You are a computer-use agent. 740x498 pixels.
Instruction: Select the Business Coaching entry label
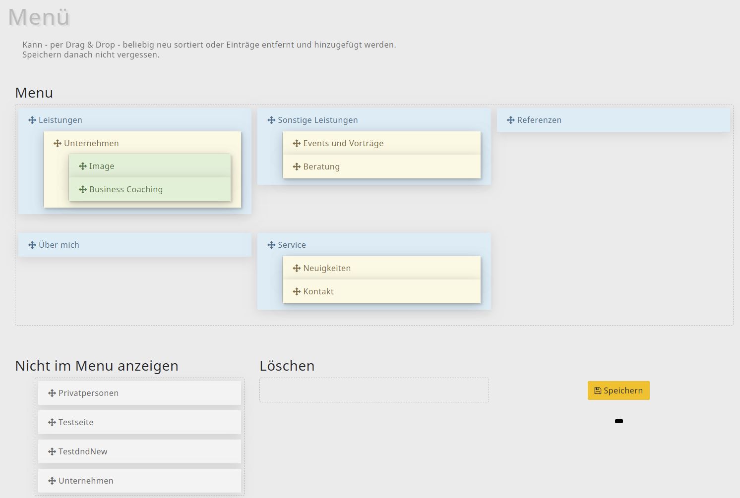pos(126,189)
